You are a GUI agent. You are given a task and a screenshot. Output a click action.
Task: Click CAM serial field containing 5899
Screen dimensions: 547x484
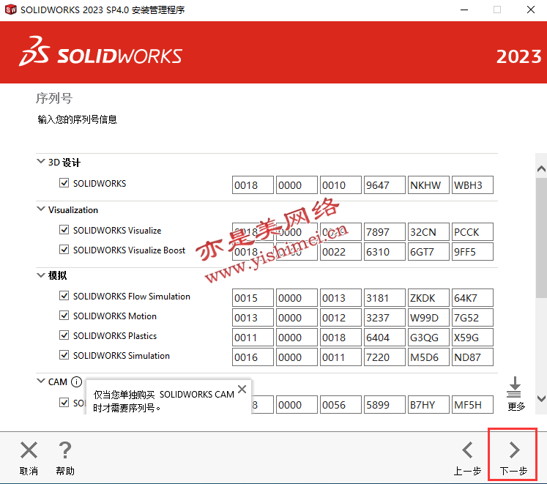[384, 404]
